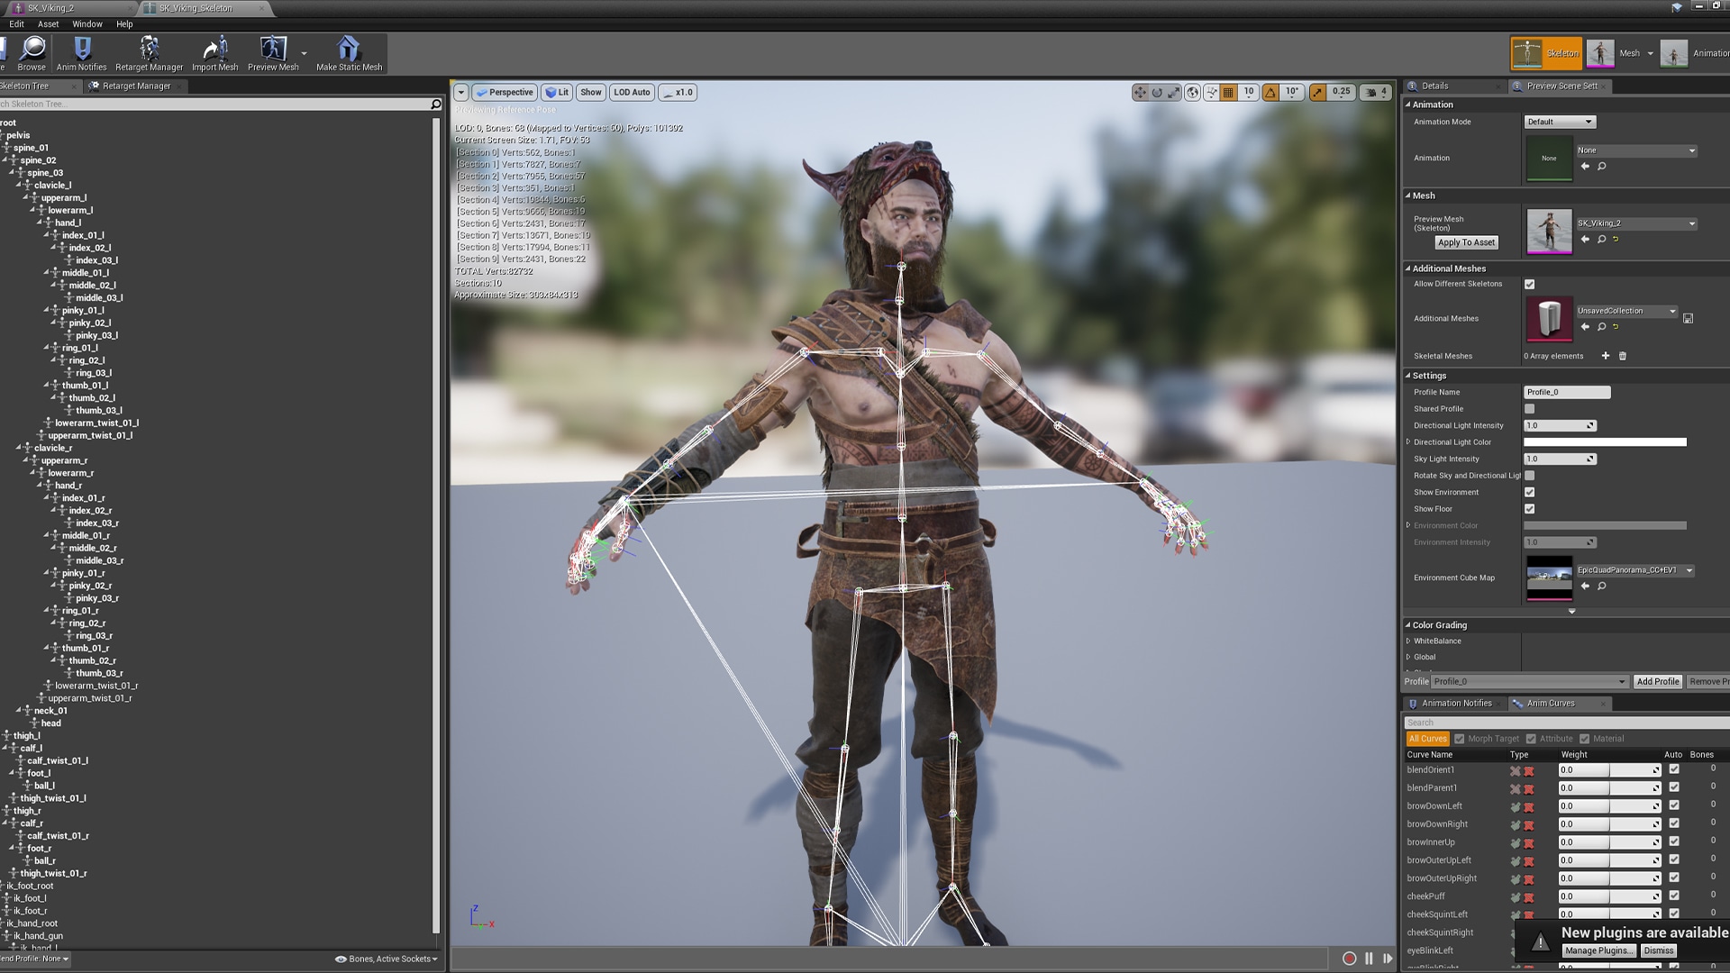
Task: Click the Apply To Asset button
Action: pos(1466,242)
